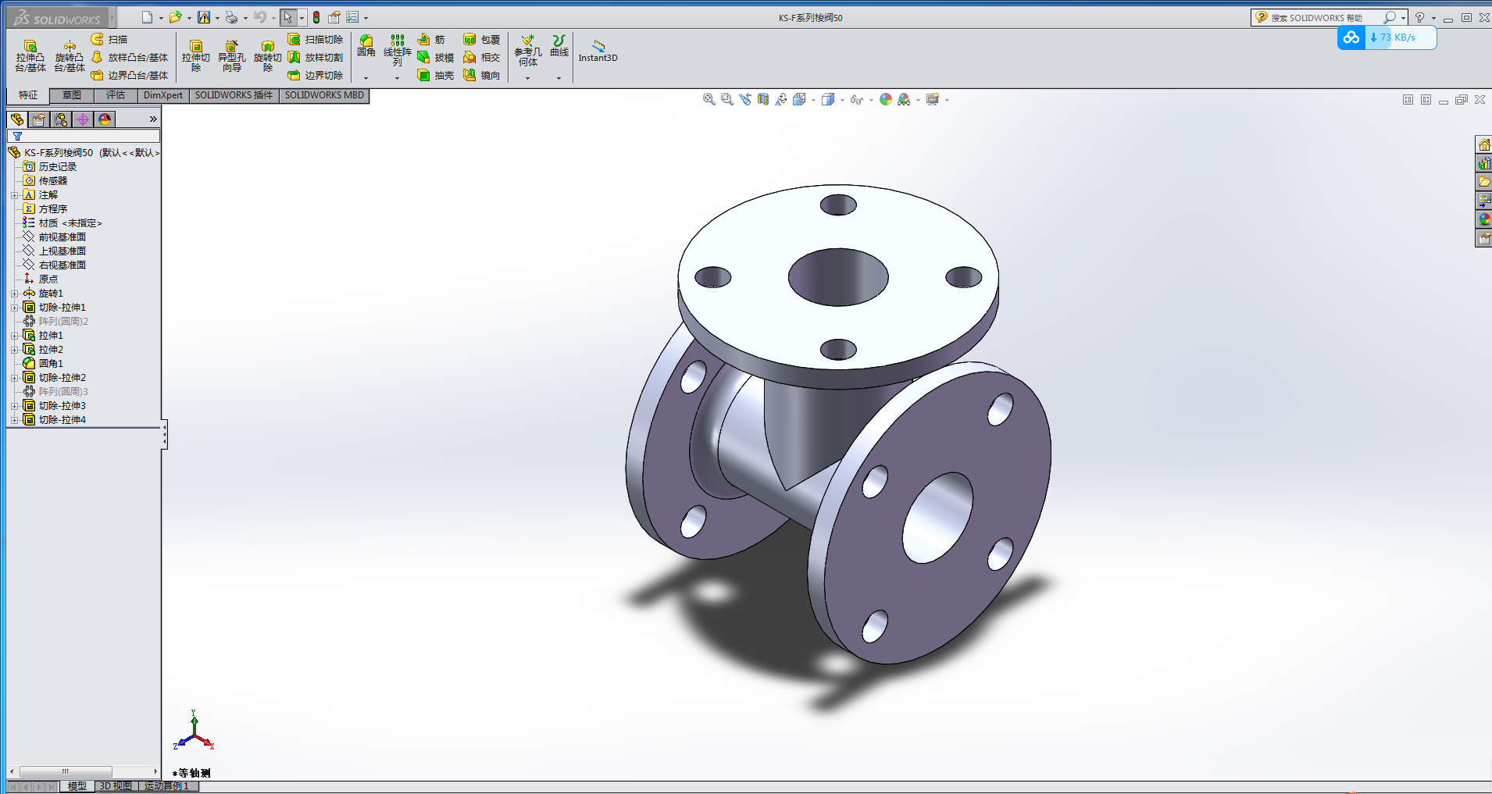Click the 旋转切除 revolved cut tool
The image size is (1492, 794).
coord(267,56)
